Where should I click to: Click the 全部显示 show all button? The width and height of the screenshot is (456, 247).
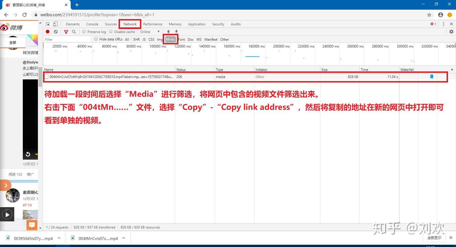click(x=434, y=238)
